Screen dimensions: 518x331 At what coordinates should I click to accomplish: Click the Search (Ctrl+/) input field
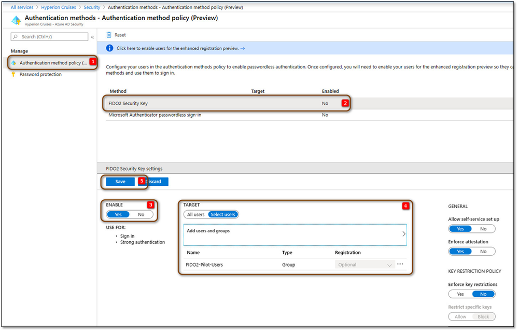[50, 37]
